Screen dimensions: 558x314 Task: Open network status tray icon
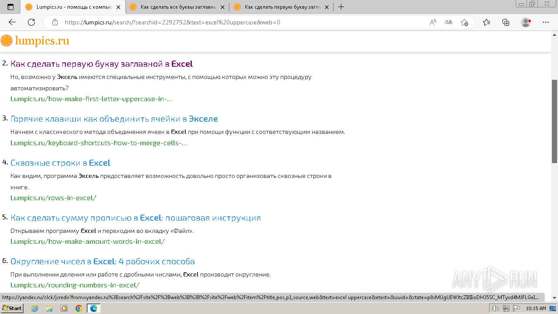coord(506,308)
